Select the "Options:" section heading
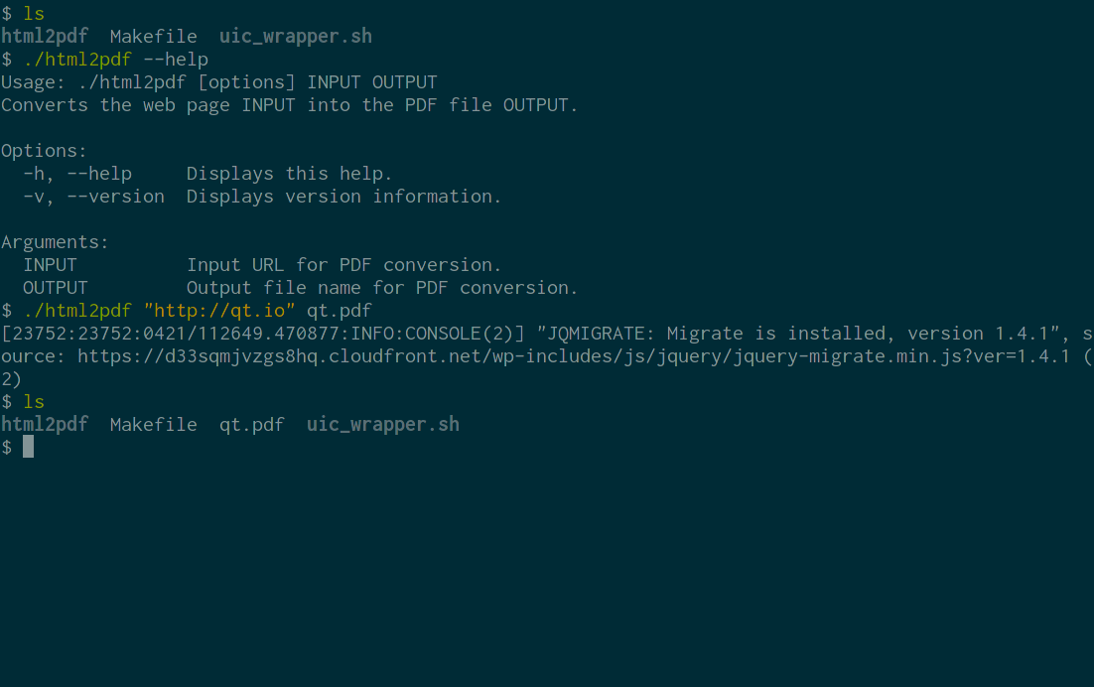 [x=44, y=151]
